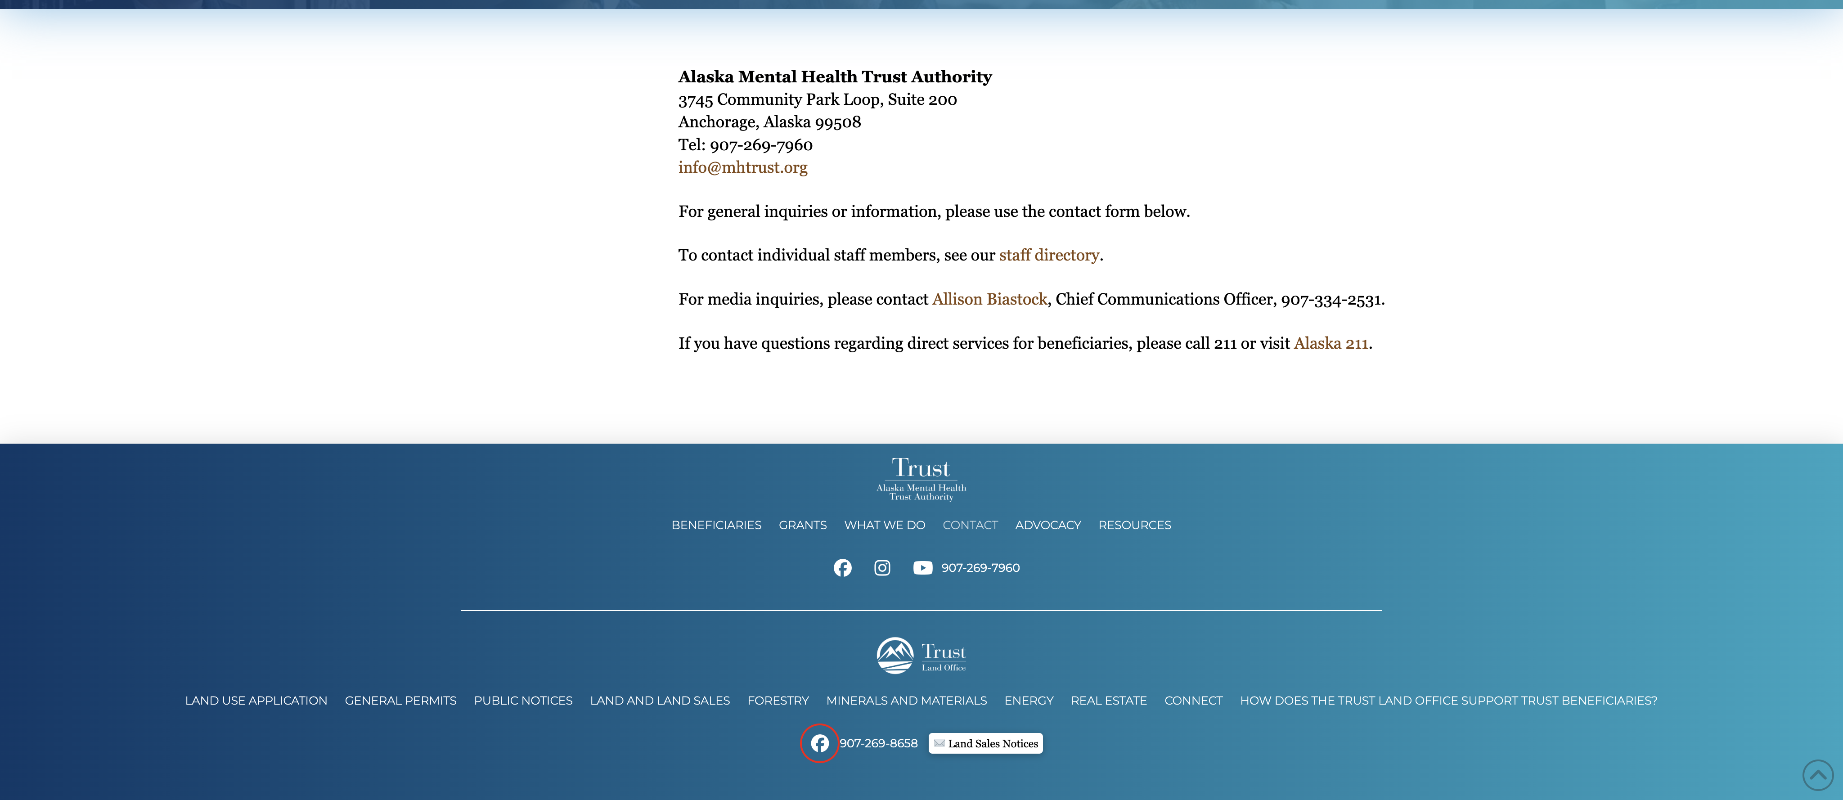Click the Land Sales Notices button

coord(985,743)
